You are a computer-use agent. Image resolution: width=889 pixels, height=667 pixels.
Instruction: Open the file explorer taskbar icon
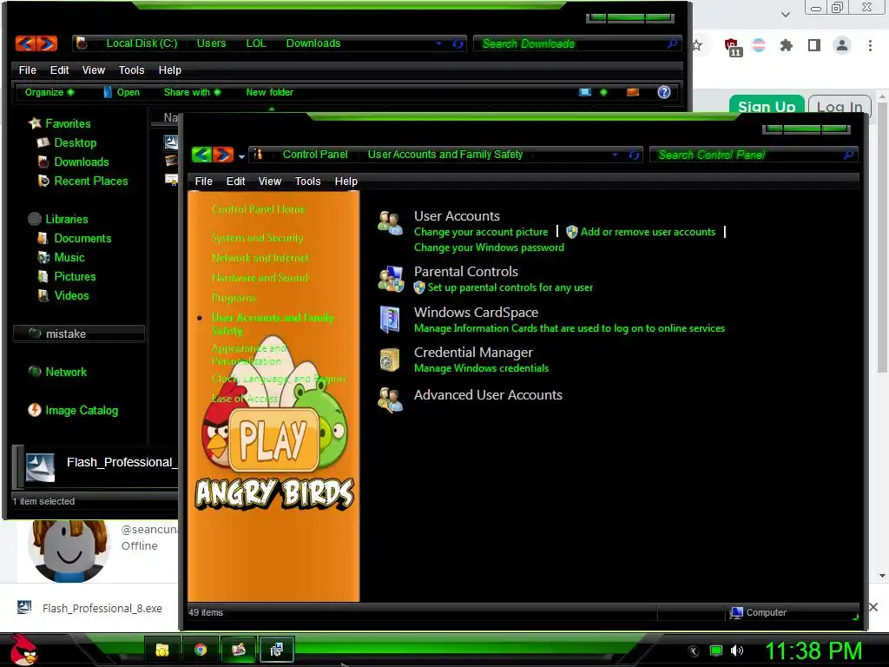pyautogui.click(x=162, y=650)
